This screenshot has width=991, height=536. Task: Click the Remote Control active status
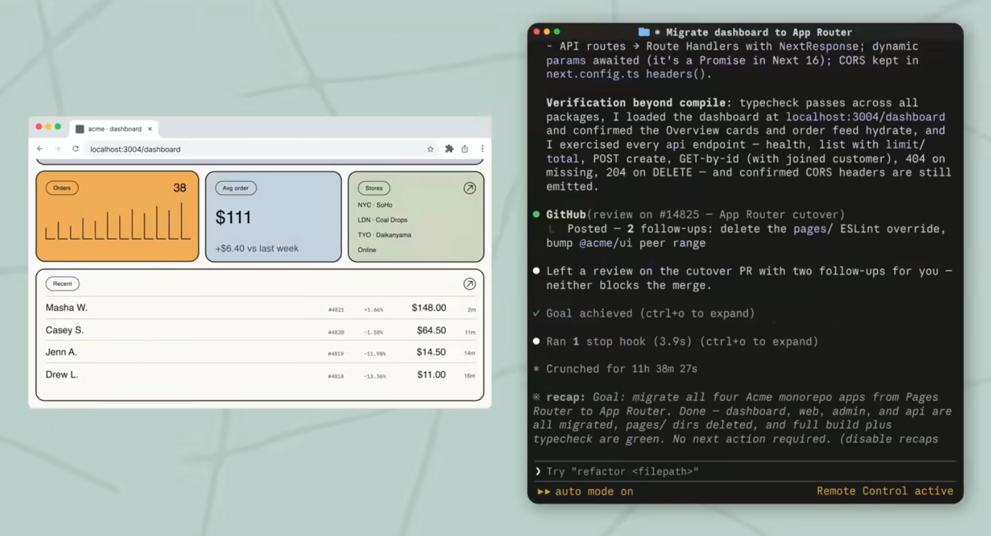click(x=885, y=491)
